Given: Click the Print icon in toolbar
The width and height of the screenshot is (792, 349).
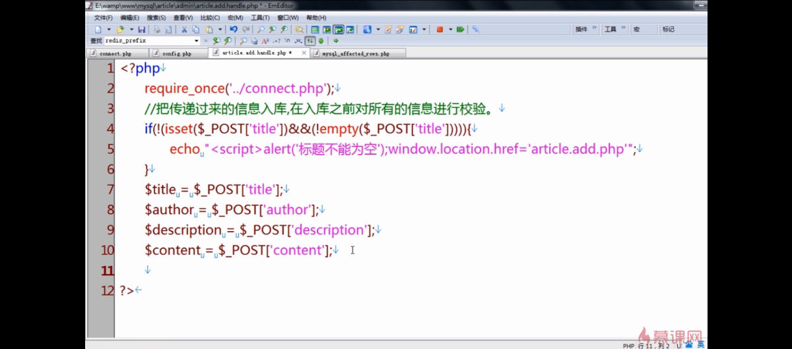Looking at the screenshot, I should click(157, 30).
